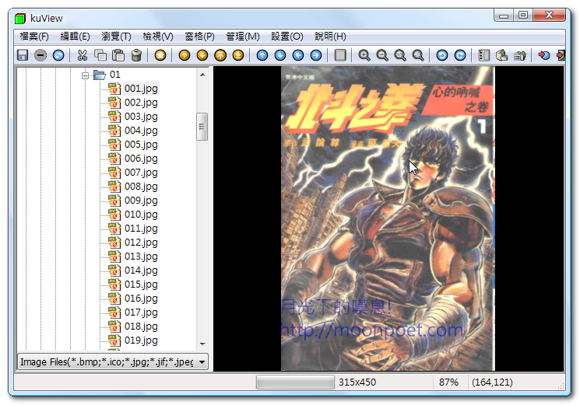This screenshot has height=405, width=580.
Task: Open the 檢視(V) menu
Action: [x=158, y=37]
